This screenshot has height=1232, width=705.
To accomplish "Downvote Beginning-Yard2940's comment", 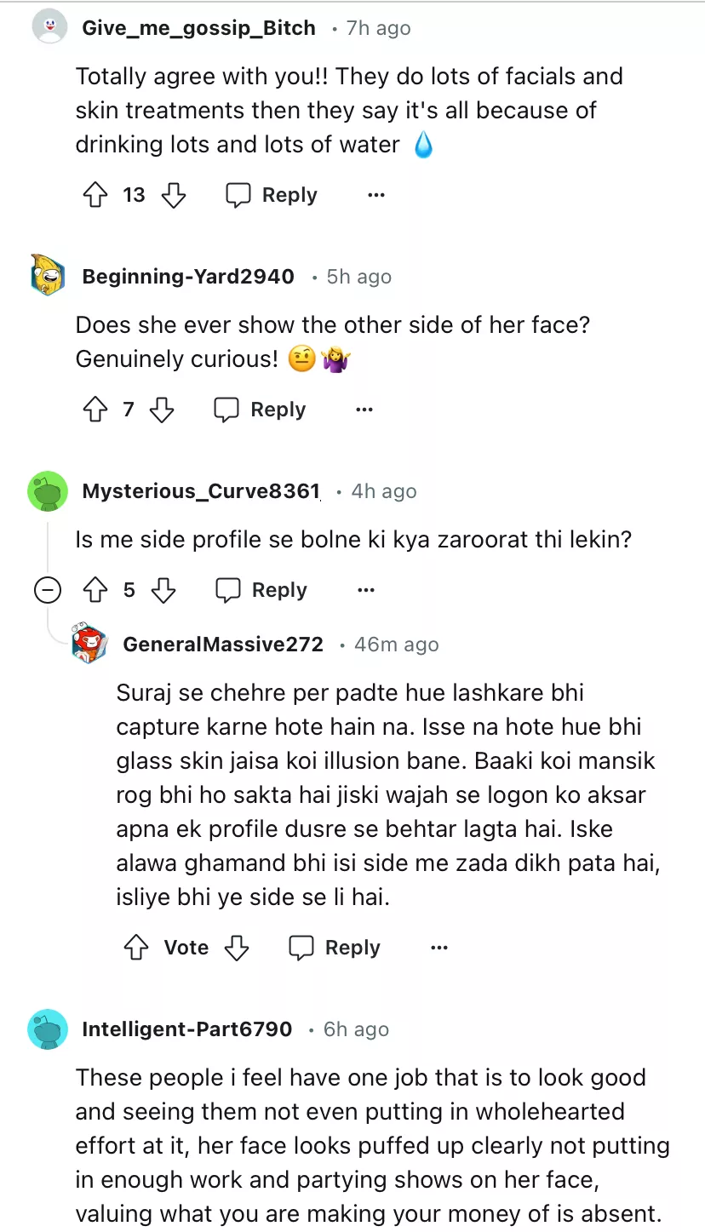I will point(162,410).
